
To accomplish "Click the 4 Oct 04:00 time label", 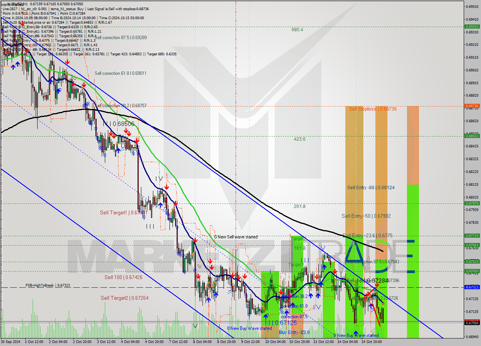I will 130,342.
